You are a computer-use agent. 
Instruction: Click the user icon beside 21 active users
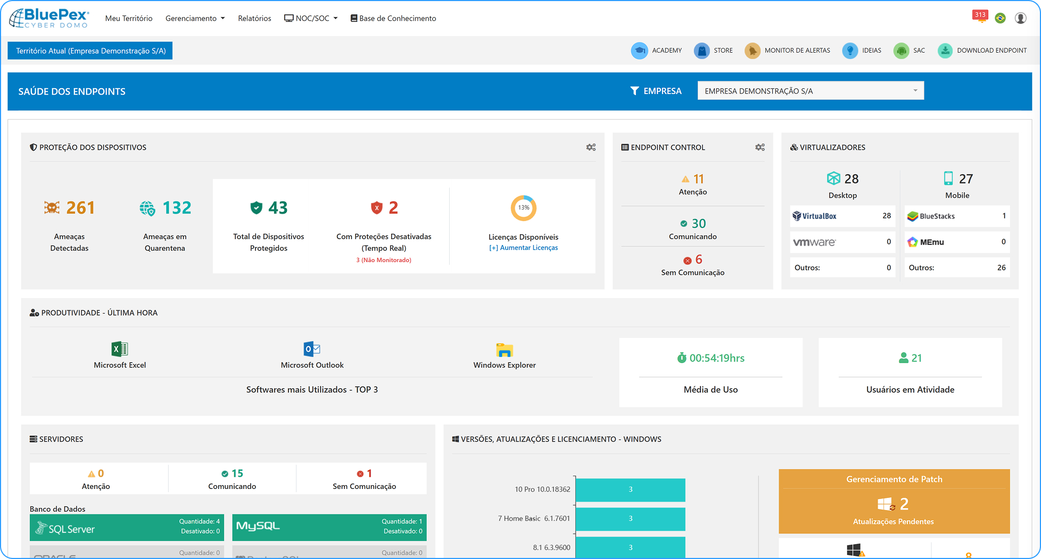click(904, 358)
